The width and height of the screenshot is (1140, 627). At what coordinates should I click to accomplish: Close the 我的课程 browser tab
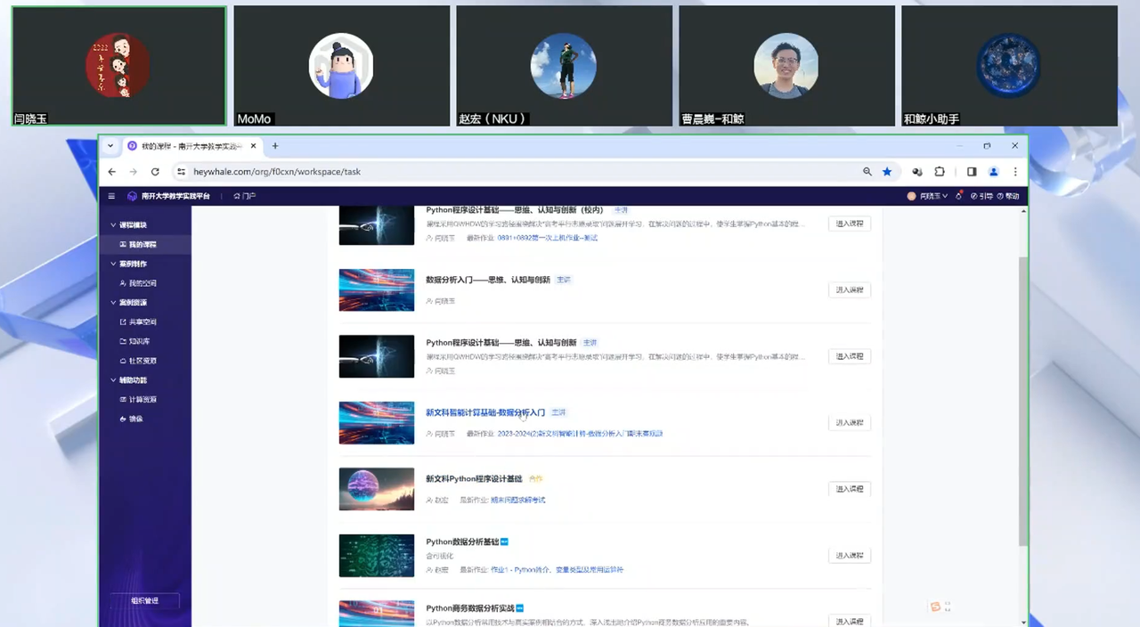click(253, 146)
